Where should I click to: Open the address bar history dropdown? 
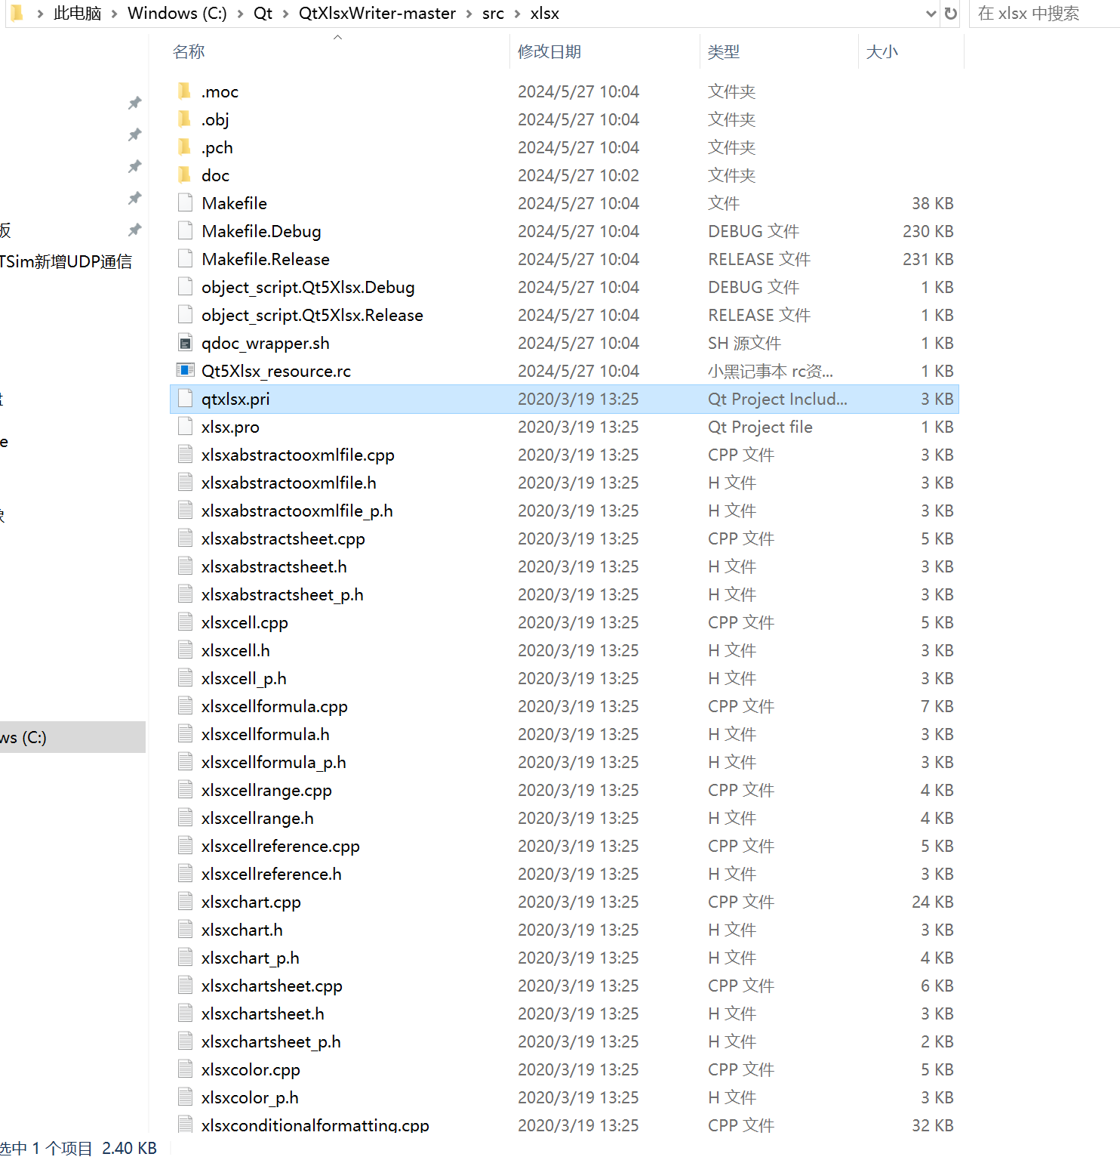click(x=931, y=14)
